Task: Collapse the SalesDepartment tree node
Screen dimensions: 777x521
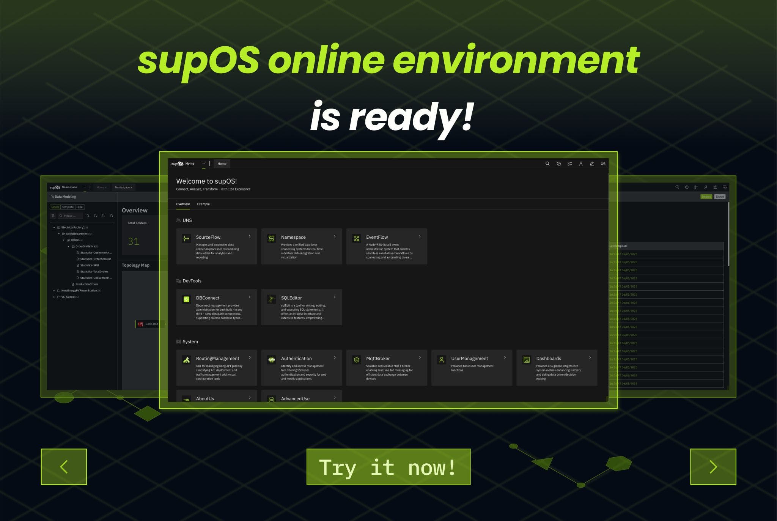Action: coord(59,234)
